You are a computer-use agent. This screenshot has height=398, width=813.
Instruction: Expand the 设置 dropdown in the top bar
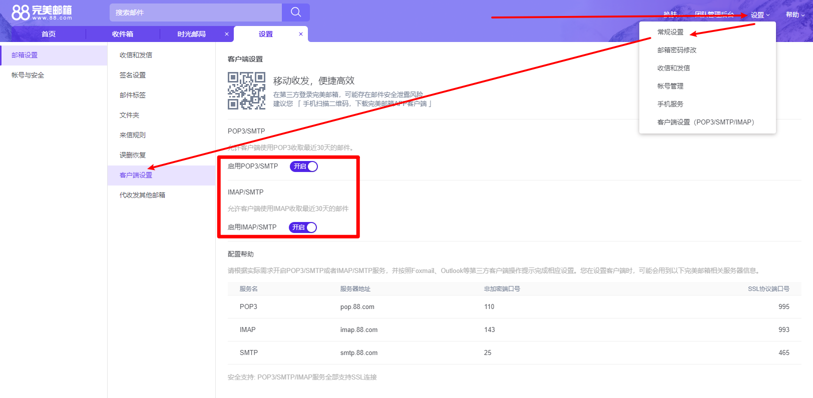[x=760, y=15]
